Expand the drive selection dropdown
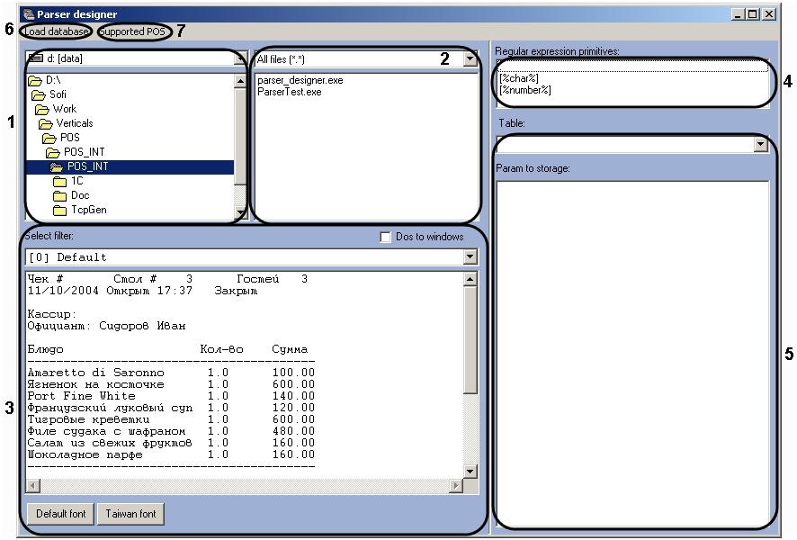Image resolution: width=797 pixels, height=540 pixels. coord(240,59)
